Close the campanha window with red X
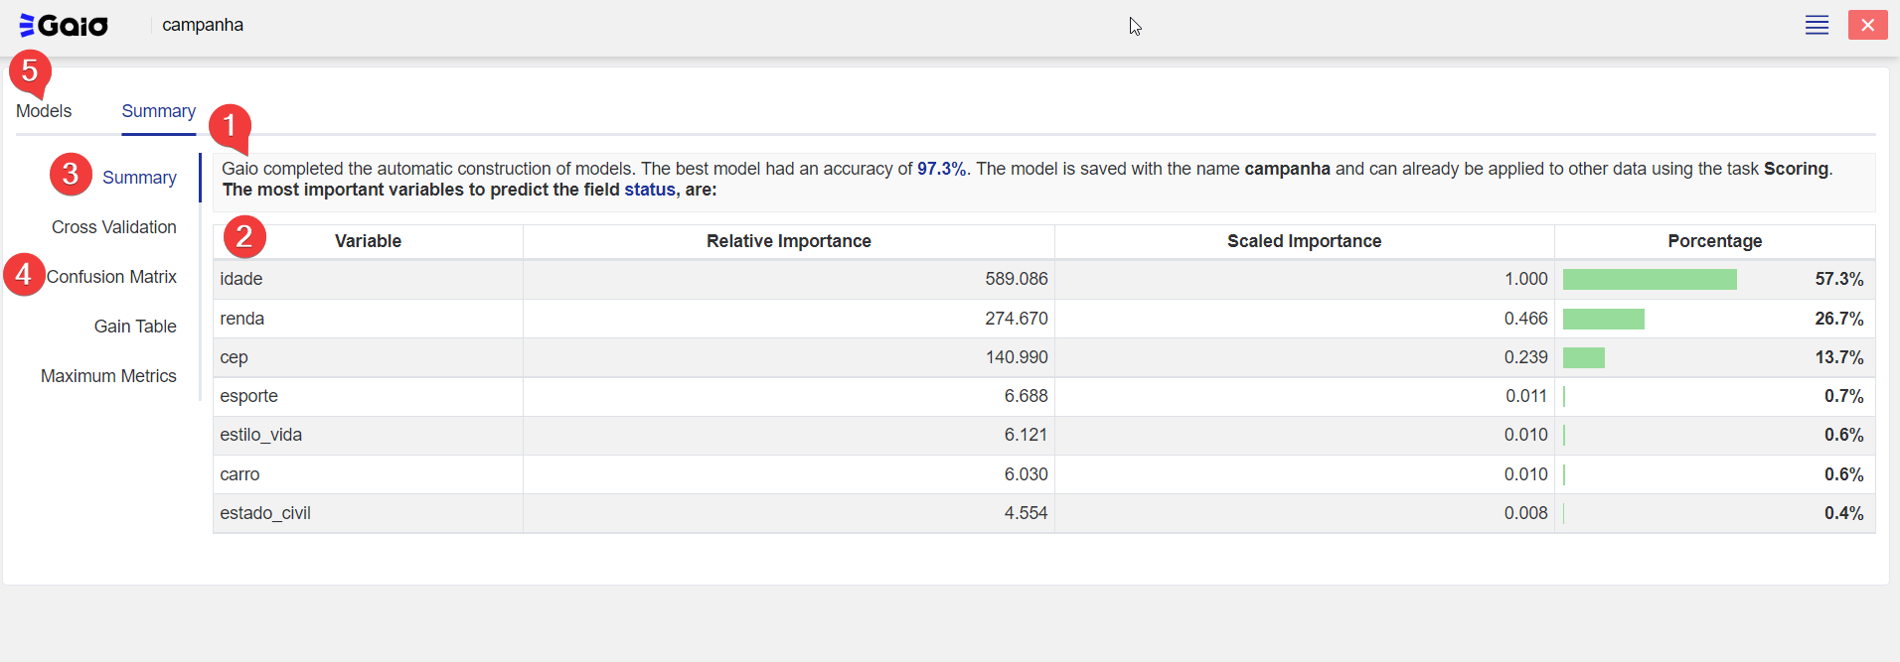The width and height of the screenshot is (1900, 662). [1867, 25]
